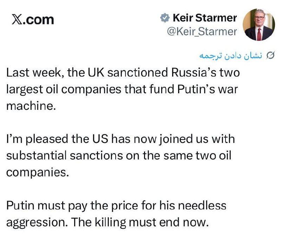Click the @Keir_Starmer handle
The height and width of the screenshot is (245, 281).
point(201,31)
